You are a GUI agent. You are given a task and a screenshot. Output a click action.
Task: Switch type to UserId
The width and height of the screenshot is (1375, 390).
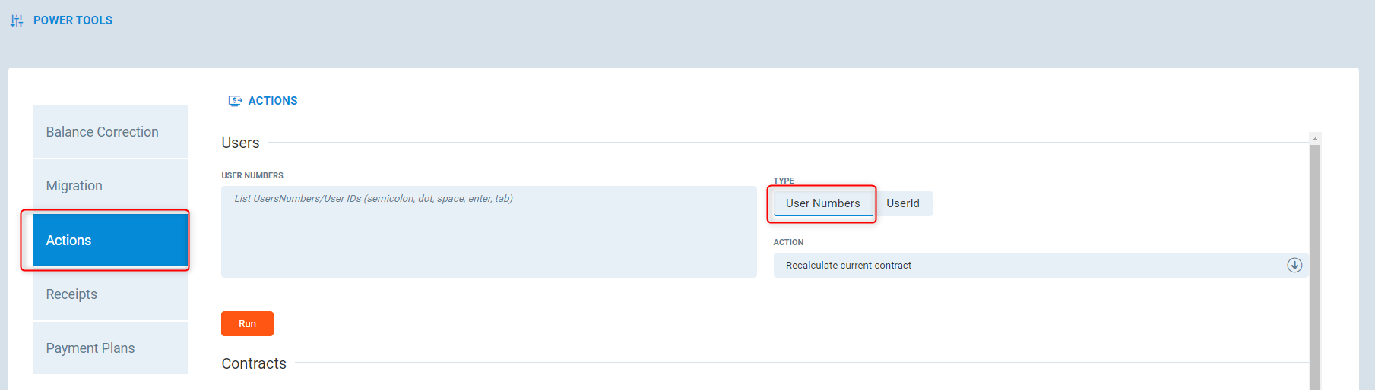click(902, 203)
